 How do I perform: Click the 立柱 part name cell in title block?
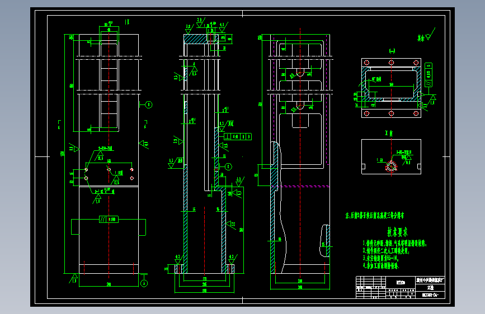(x=430, y=288)
